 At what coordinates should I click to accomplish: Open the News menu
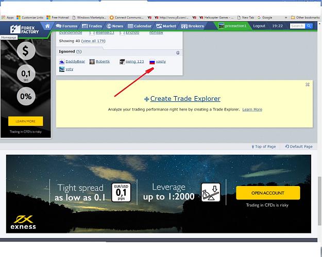coord(115,26)
